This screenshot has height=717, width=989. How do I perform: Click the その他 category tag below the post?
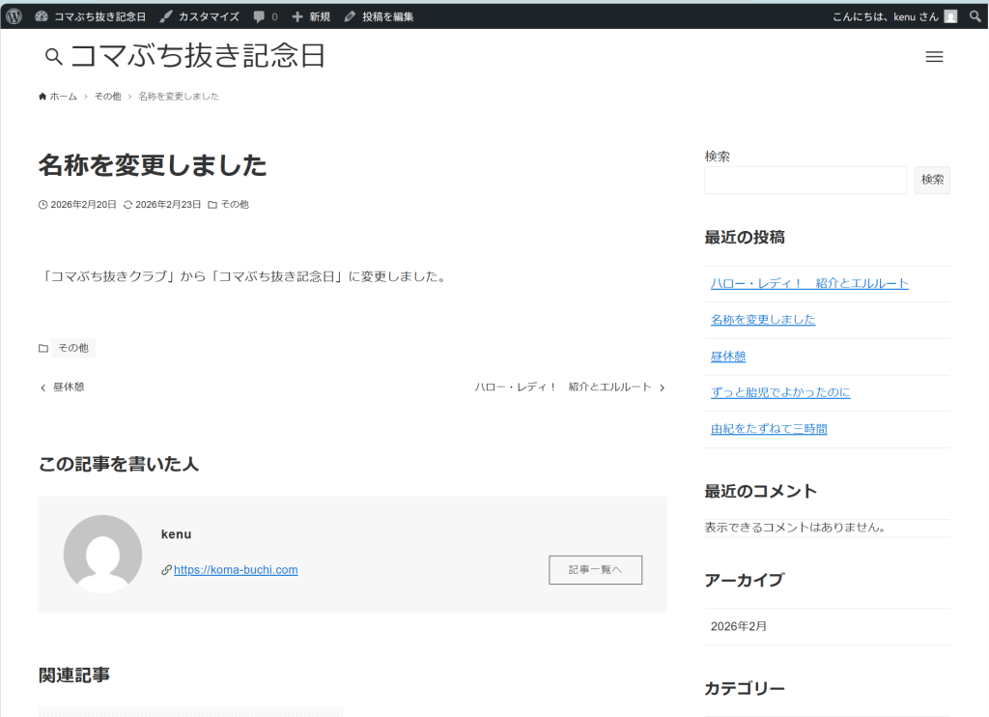72,348
